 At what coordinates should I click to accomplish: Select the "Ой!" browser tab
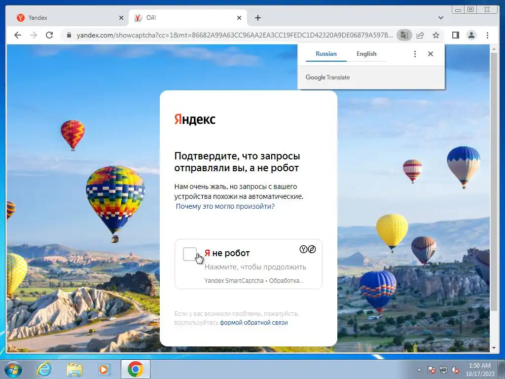coord(188,18)
